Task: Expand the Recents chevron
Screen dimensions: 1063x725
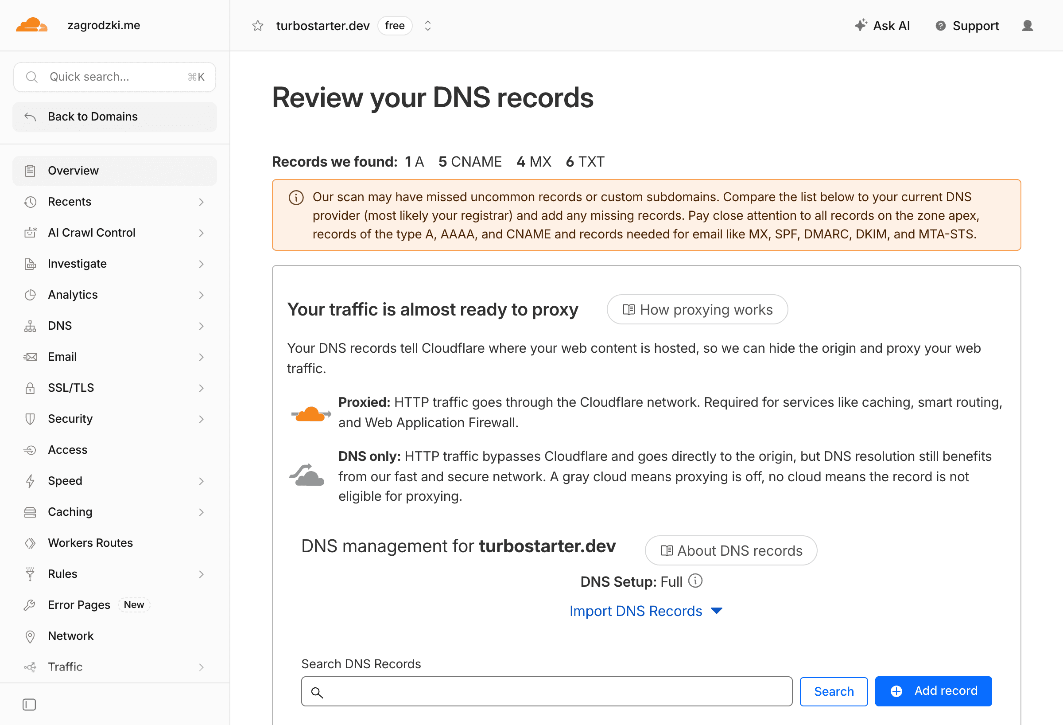Action: (x=201, y=202)
